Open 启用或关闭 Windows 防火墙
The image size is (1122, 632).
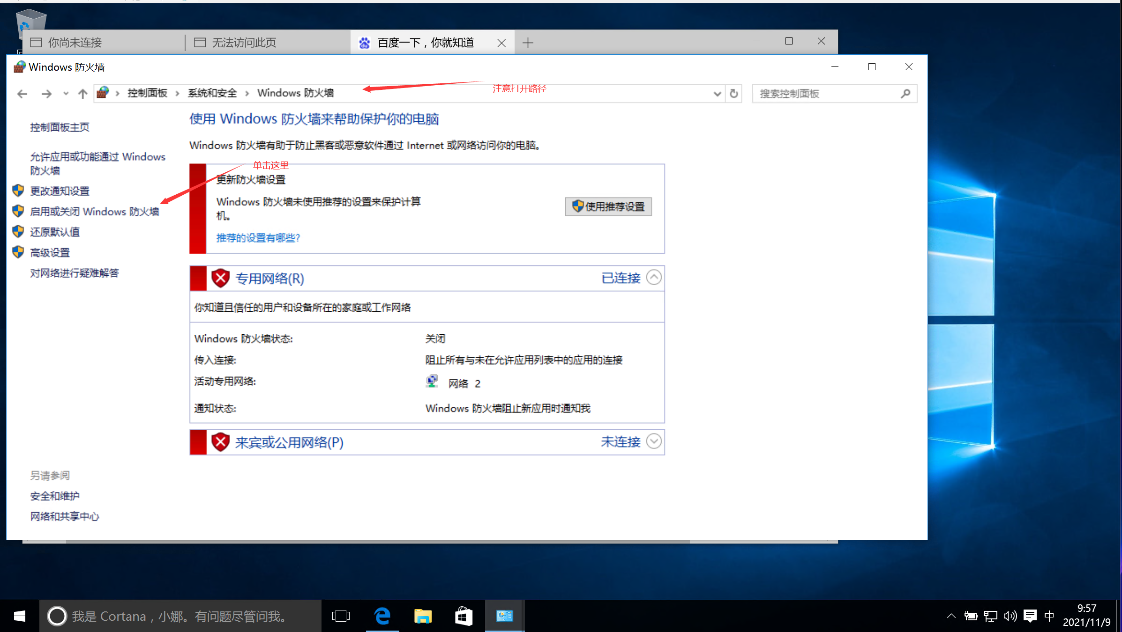(x=94, y=212)
